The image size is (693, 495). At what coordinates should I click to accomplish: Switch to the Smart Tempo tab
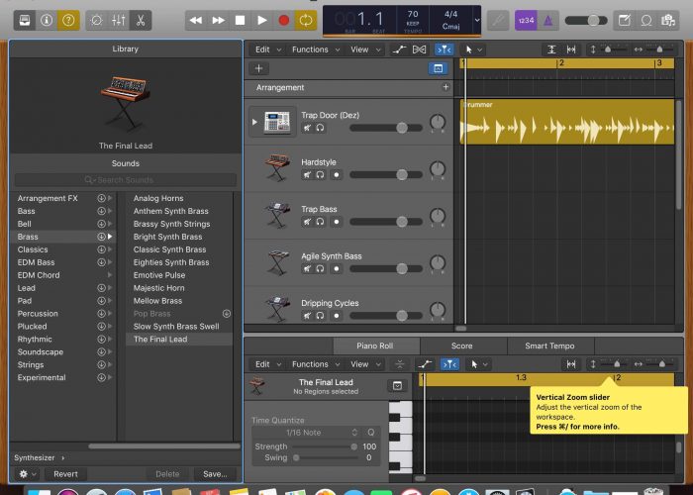[x=549, y=346]
